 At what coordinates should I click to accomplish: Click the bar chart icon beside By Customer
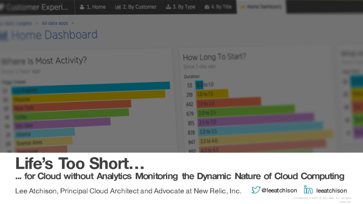(118, 7)
